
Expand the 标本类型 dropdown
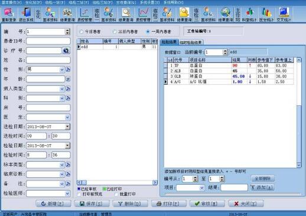[x=62, y=165]
